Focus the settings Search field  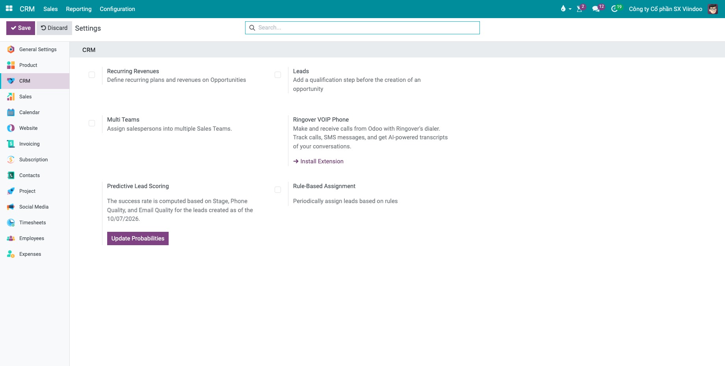point(362,28)
